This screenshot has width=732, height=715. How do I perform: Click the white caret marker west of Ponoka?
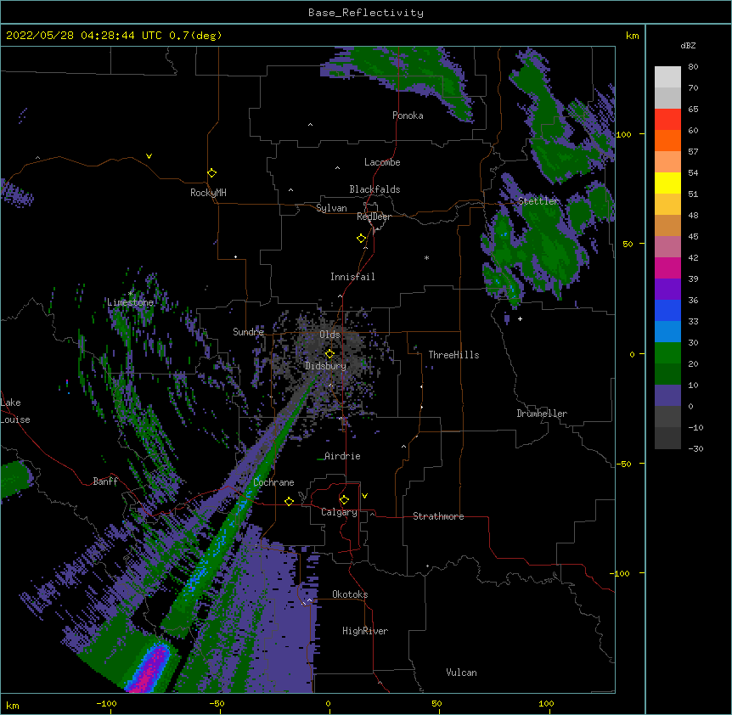[x=311, y=125]
